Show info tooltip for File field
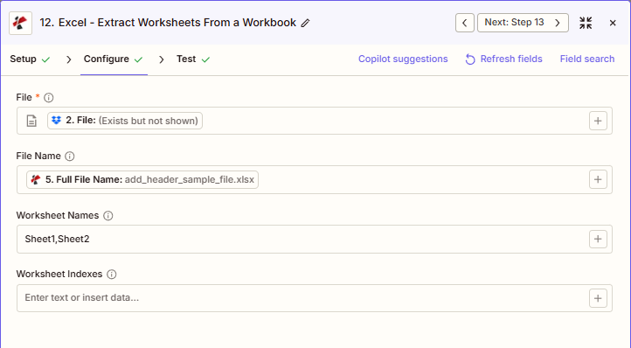631x348 pixels. 49,97
